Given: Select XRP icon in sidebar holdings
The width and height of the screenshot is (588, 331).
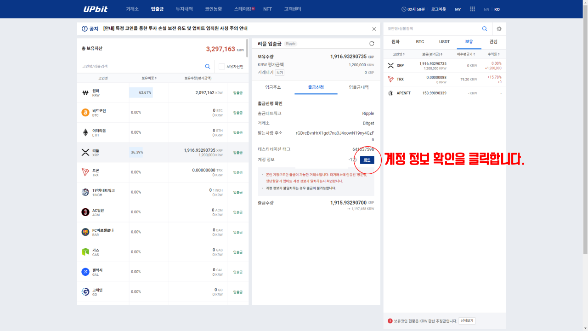Looking at the screenshot, I should pyautogui.click(x=391, y=66).
